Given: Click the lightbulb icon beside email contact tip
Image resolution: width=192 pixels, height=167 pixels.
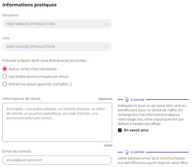Looking at the screenshot, I should point(127,152).
